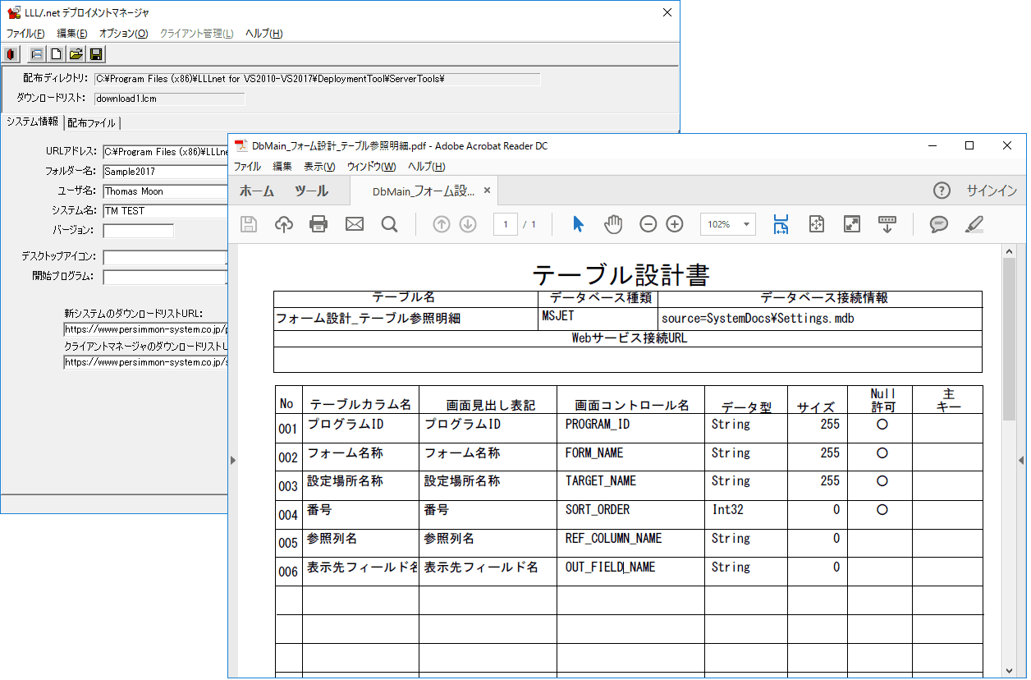Click the page number field

point(505,224)
